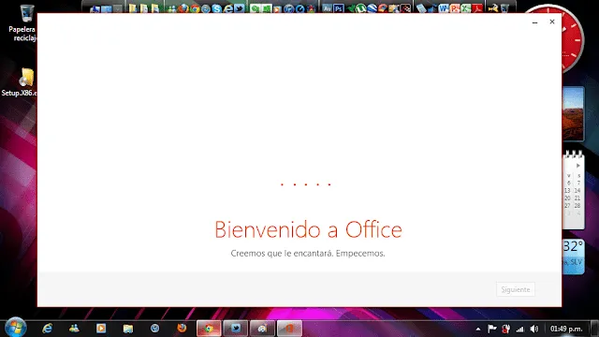The height and width of the screenshot is (337, 599).
Task: Switch to Chrome taskbar window
Action: click(209, 329)
